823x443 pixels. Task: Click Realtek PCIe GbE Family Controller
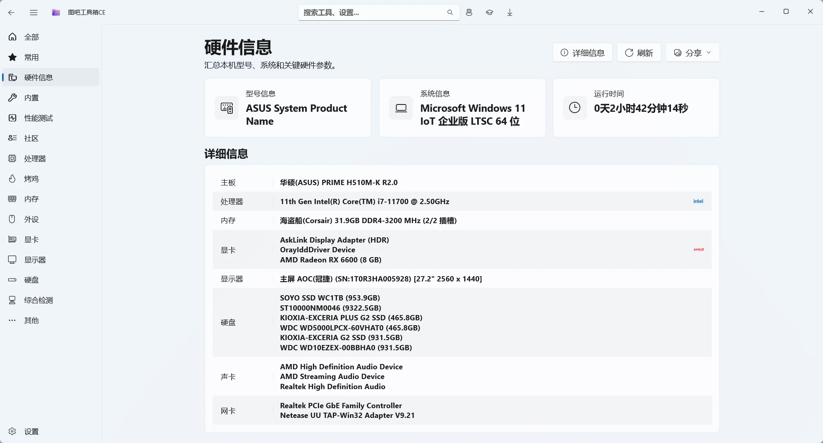[x=341, y=406]
